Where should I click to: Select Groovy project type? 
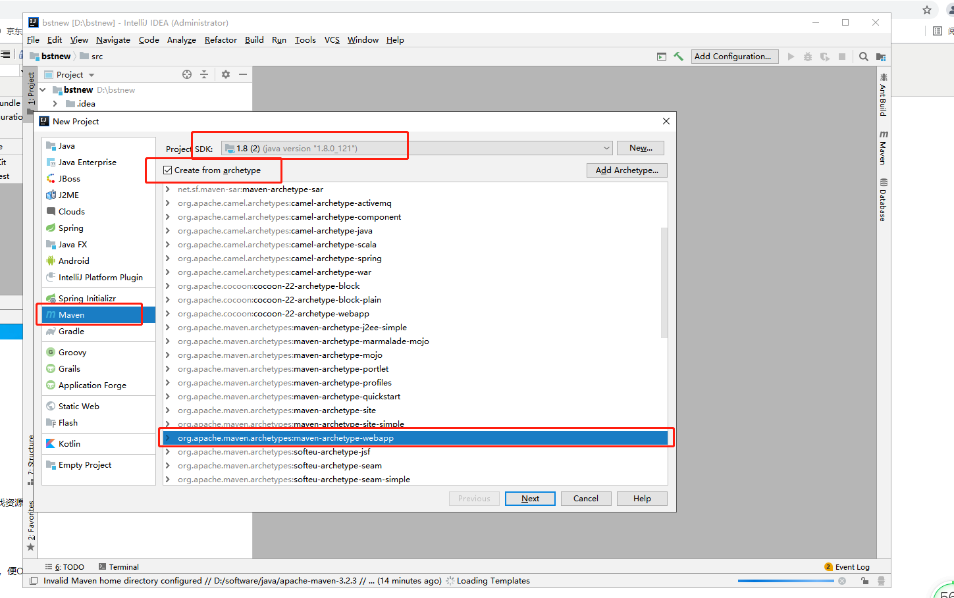click(x=99, y=353)
